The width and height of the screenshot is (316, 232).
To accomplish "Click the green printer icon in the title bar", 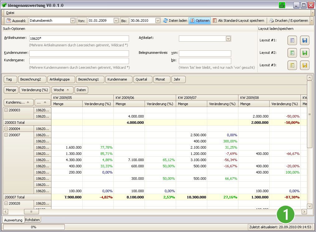I will click(282, 5).
